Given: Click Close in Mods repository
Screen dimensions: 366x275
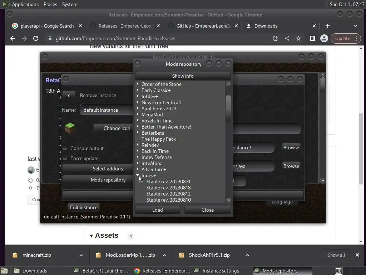Looking at the screenshot, I should [208, 210].
